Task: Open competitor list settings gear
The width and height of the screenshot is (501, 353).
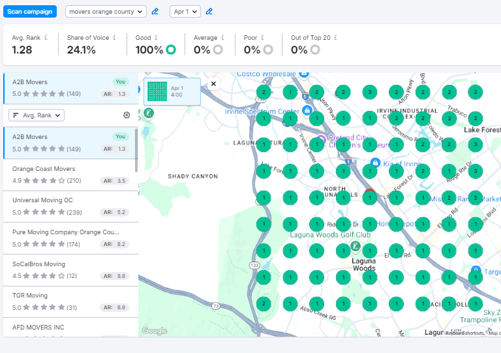Action: tap(127, 115)
